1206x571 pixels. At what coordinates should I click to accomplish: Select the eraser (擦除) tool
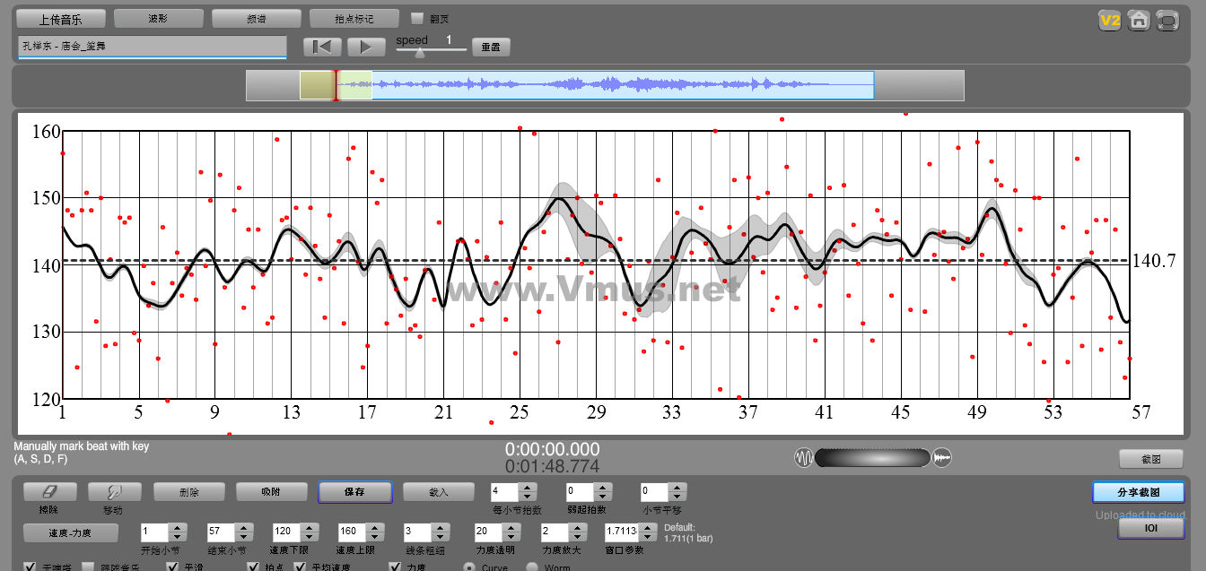click(49, 492)
